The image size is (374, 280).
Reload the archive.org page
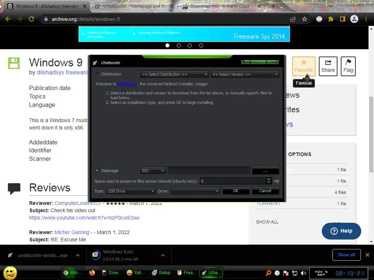[31, 19]
